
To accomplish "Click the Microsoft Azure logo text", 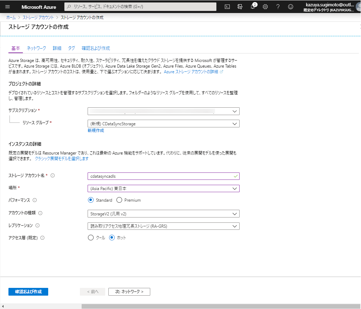I will (x=39, y=7).
